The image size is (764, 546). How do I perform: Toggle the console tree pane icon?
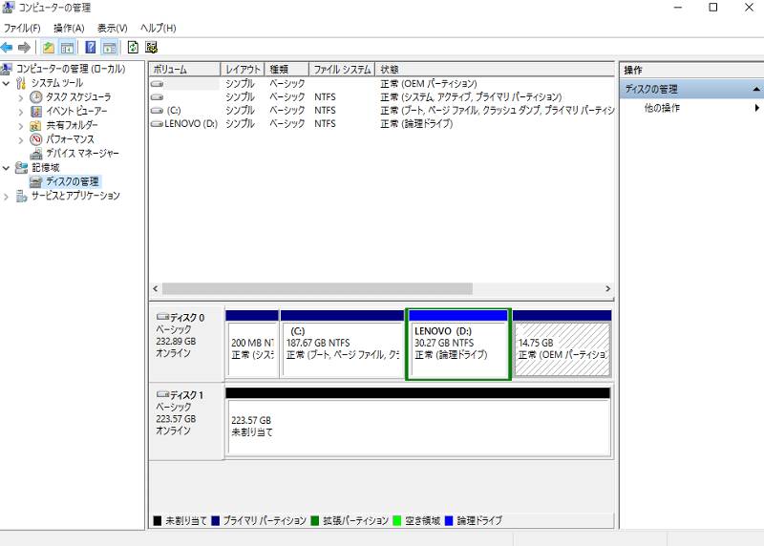click(67, 47)
